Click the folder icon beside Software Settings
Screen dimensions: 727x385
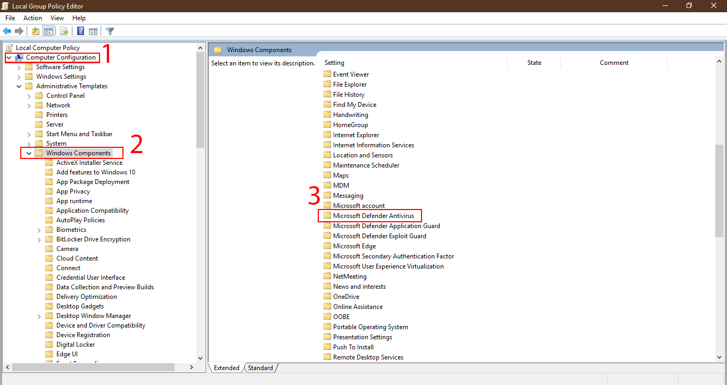click(x=29, y=67)
